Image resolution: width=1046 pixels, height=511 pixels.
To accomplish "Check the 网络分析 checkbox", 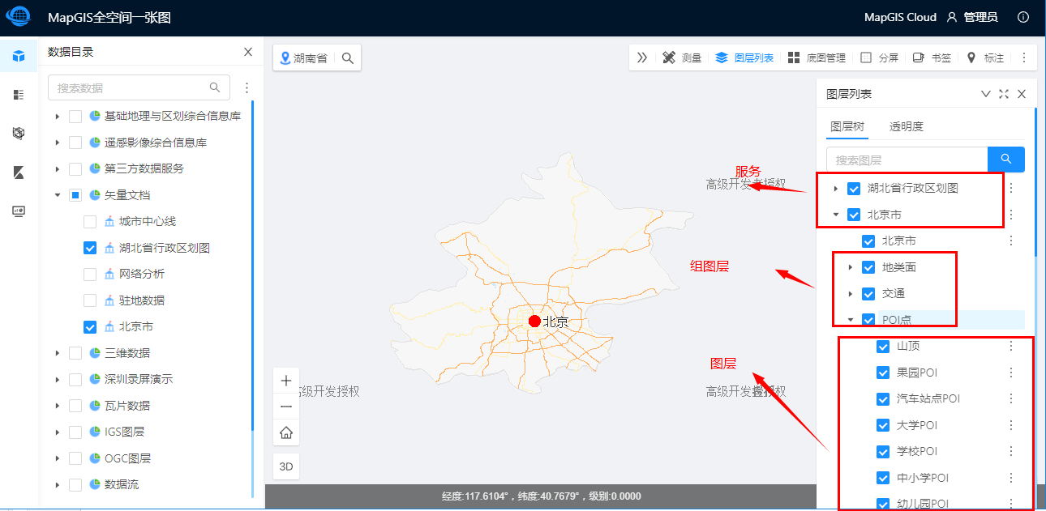I will pos(90,275).
